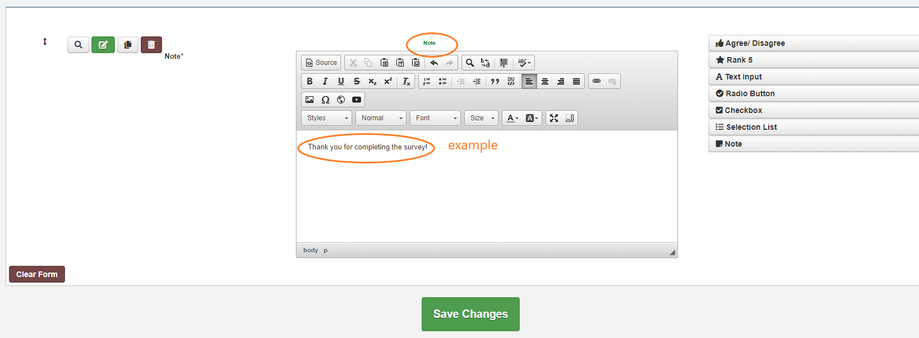The width and height of the screenshot is (919, 338).
Task: Toggle italic text style
Action: coord(325,81)
